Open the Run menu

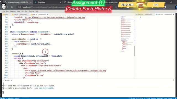(x=26, y=11)
